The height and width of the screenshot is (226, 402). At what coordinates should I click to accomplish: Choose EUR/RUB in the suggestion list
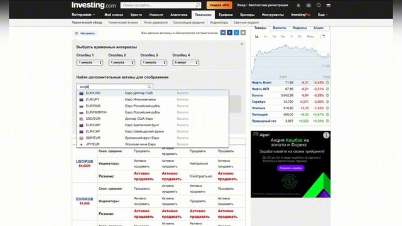pos(153,106)
